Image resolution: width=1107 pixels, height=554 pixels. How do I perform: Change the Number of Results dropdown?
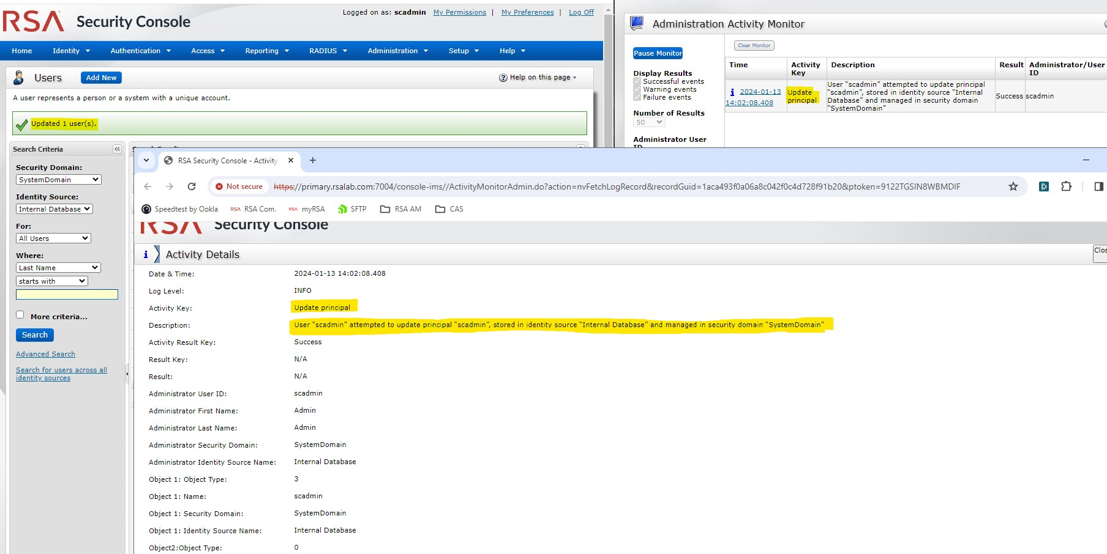coord(648,122)
